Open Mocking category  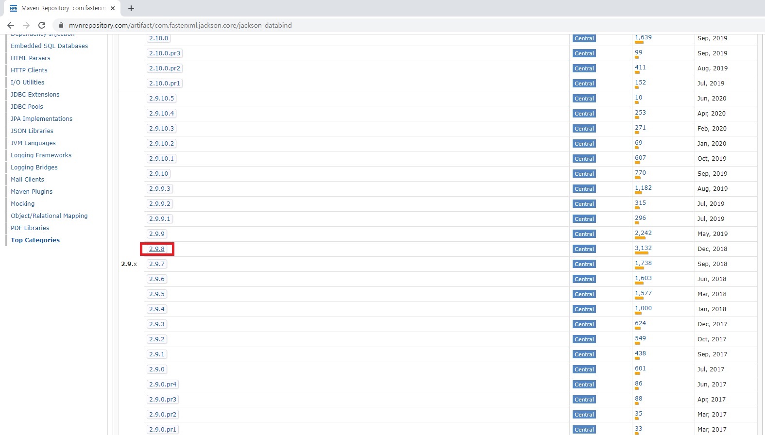coord(22,204)
